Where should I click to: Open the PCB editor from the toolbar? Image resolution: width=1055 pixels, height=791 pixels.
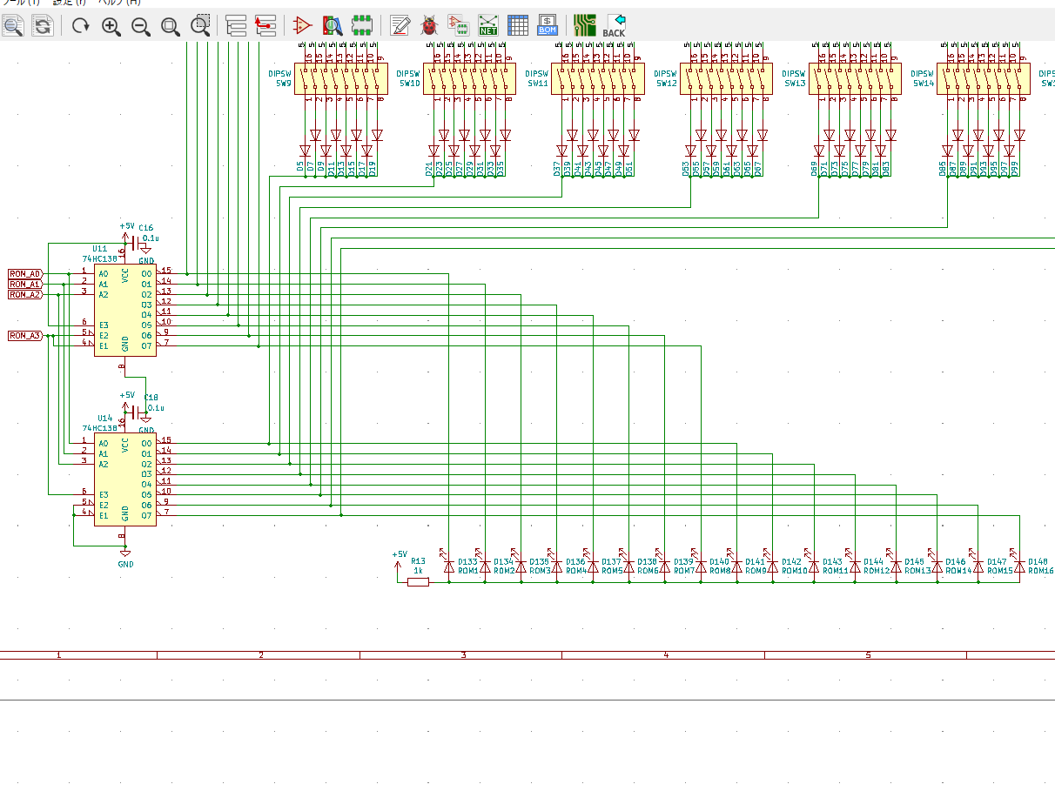click(x=585, y=25)
